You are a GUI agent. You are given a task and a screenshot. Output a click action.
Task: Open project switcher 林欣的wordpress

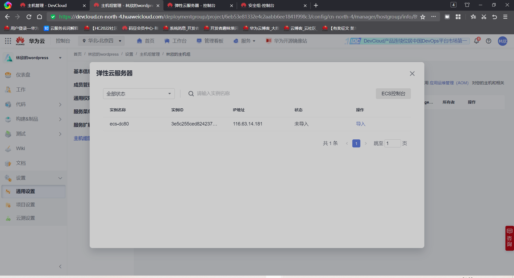point(33,58)
